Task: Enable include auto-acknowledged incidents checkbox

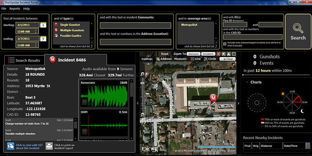Action: click(x=225, y=44)
